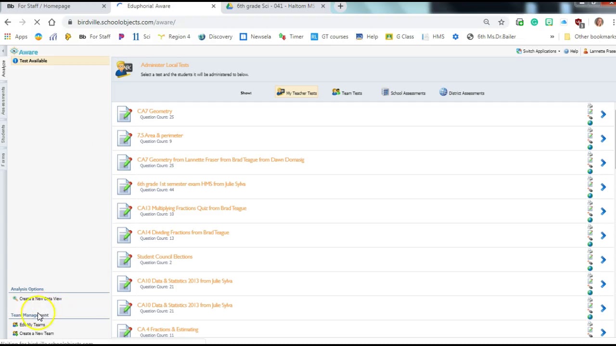
Task: Open the Region 4 bookmark
Action: click(x=174, y=37)
